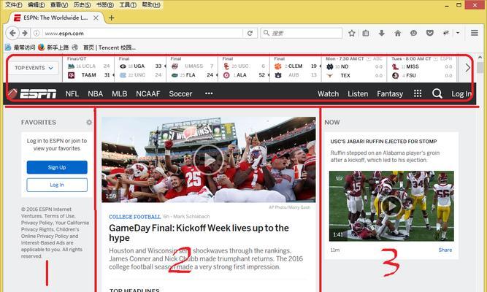Open the COLLEGE FOOTBALL category link
The height and width of the screenshot is (292, 487).
135,217
